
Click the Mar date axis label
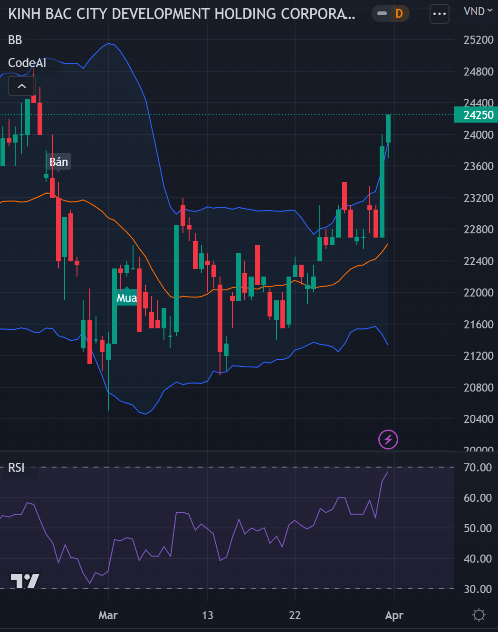108,615
